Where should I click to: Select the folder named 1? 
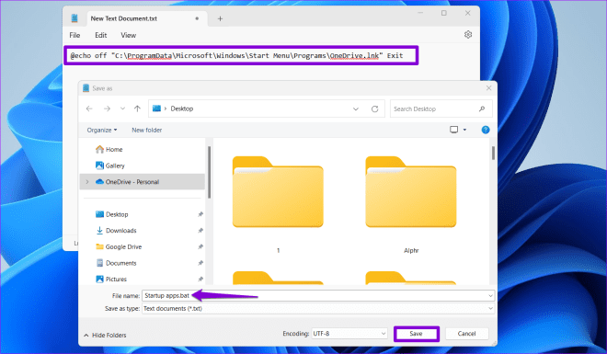coord(278,204)
